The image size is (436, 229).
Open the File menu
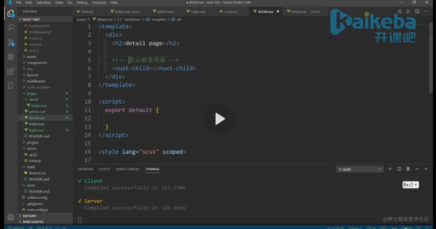[19, 2]
